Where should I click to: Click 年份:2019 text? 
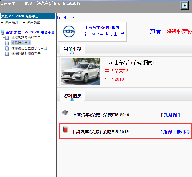pos(114,79)
